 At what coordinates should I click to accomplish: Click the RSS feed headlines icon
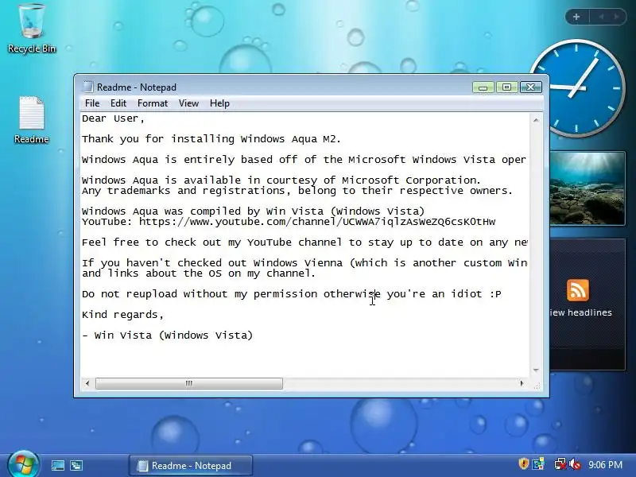pos(578,290)
